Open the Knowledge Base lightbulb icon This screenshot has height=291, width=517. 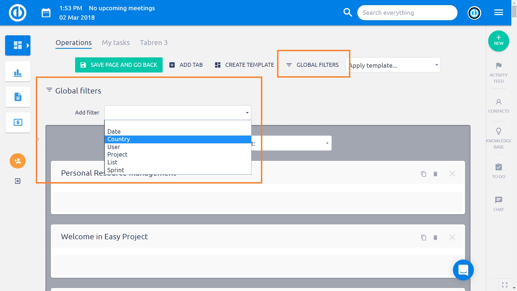coord(498,131)
